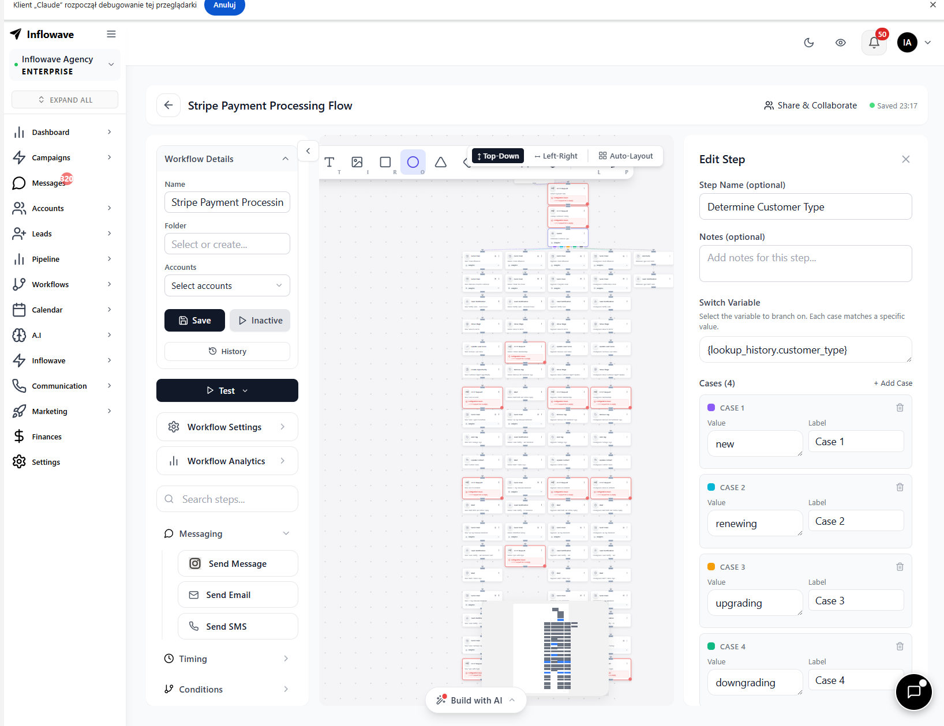Click the workflow Name field
This screenshot has width=944, height=726.
coord(227,202)
